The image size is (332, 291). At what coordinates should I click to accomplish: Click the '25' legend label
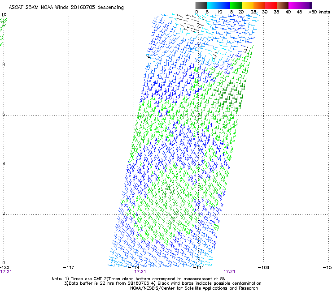[253, 12]
